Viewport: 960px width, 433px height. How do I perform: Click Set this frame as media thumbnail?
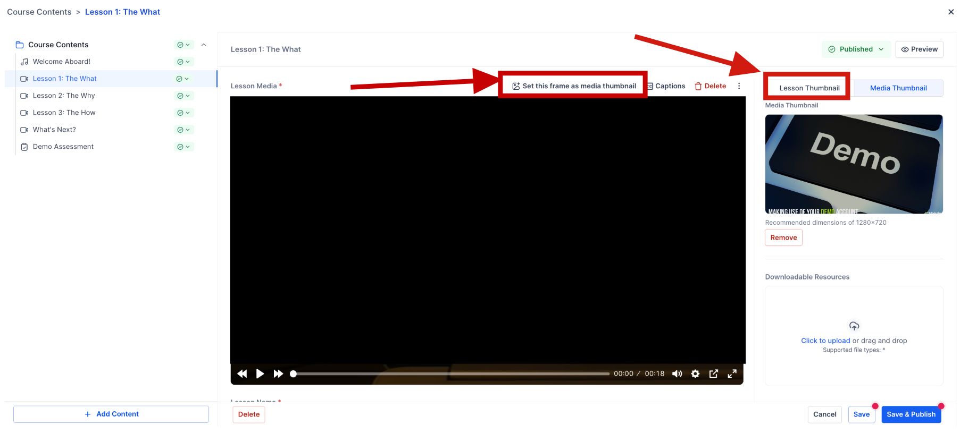[574, 86]
